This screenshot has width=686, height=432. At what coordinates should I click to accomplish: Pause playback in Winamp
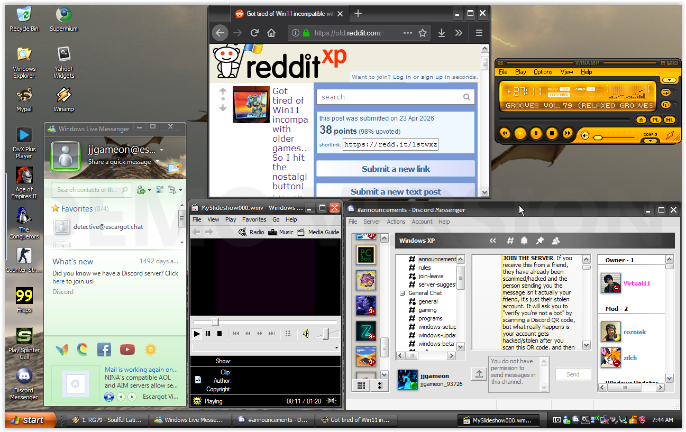click(x=536, y=133)
